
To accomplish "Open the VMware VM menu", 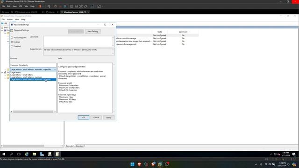I will tap(21, 6).
